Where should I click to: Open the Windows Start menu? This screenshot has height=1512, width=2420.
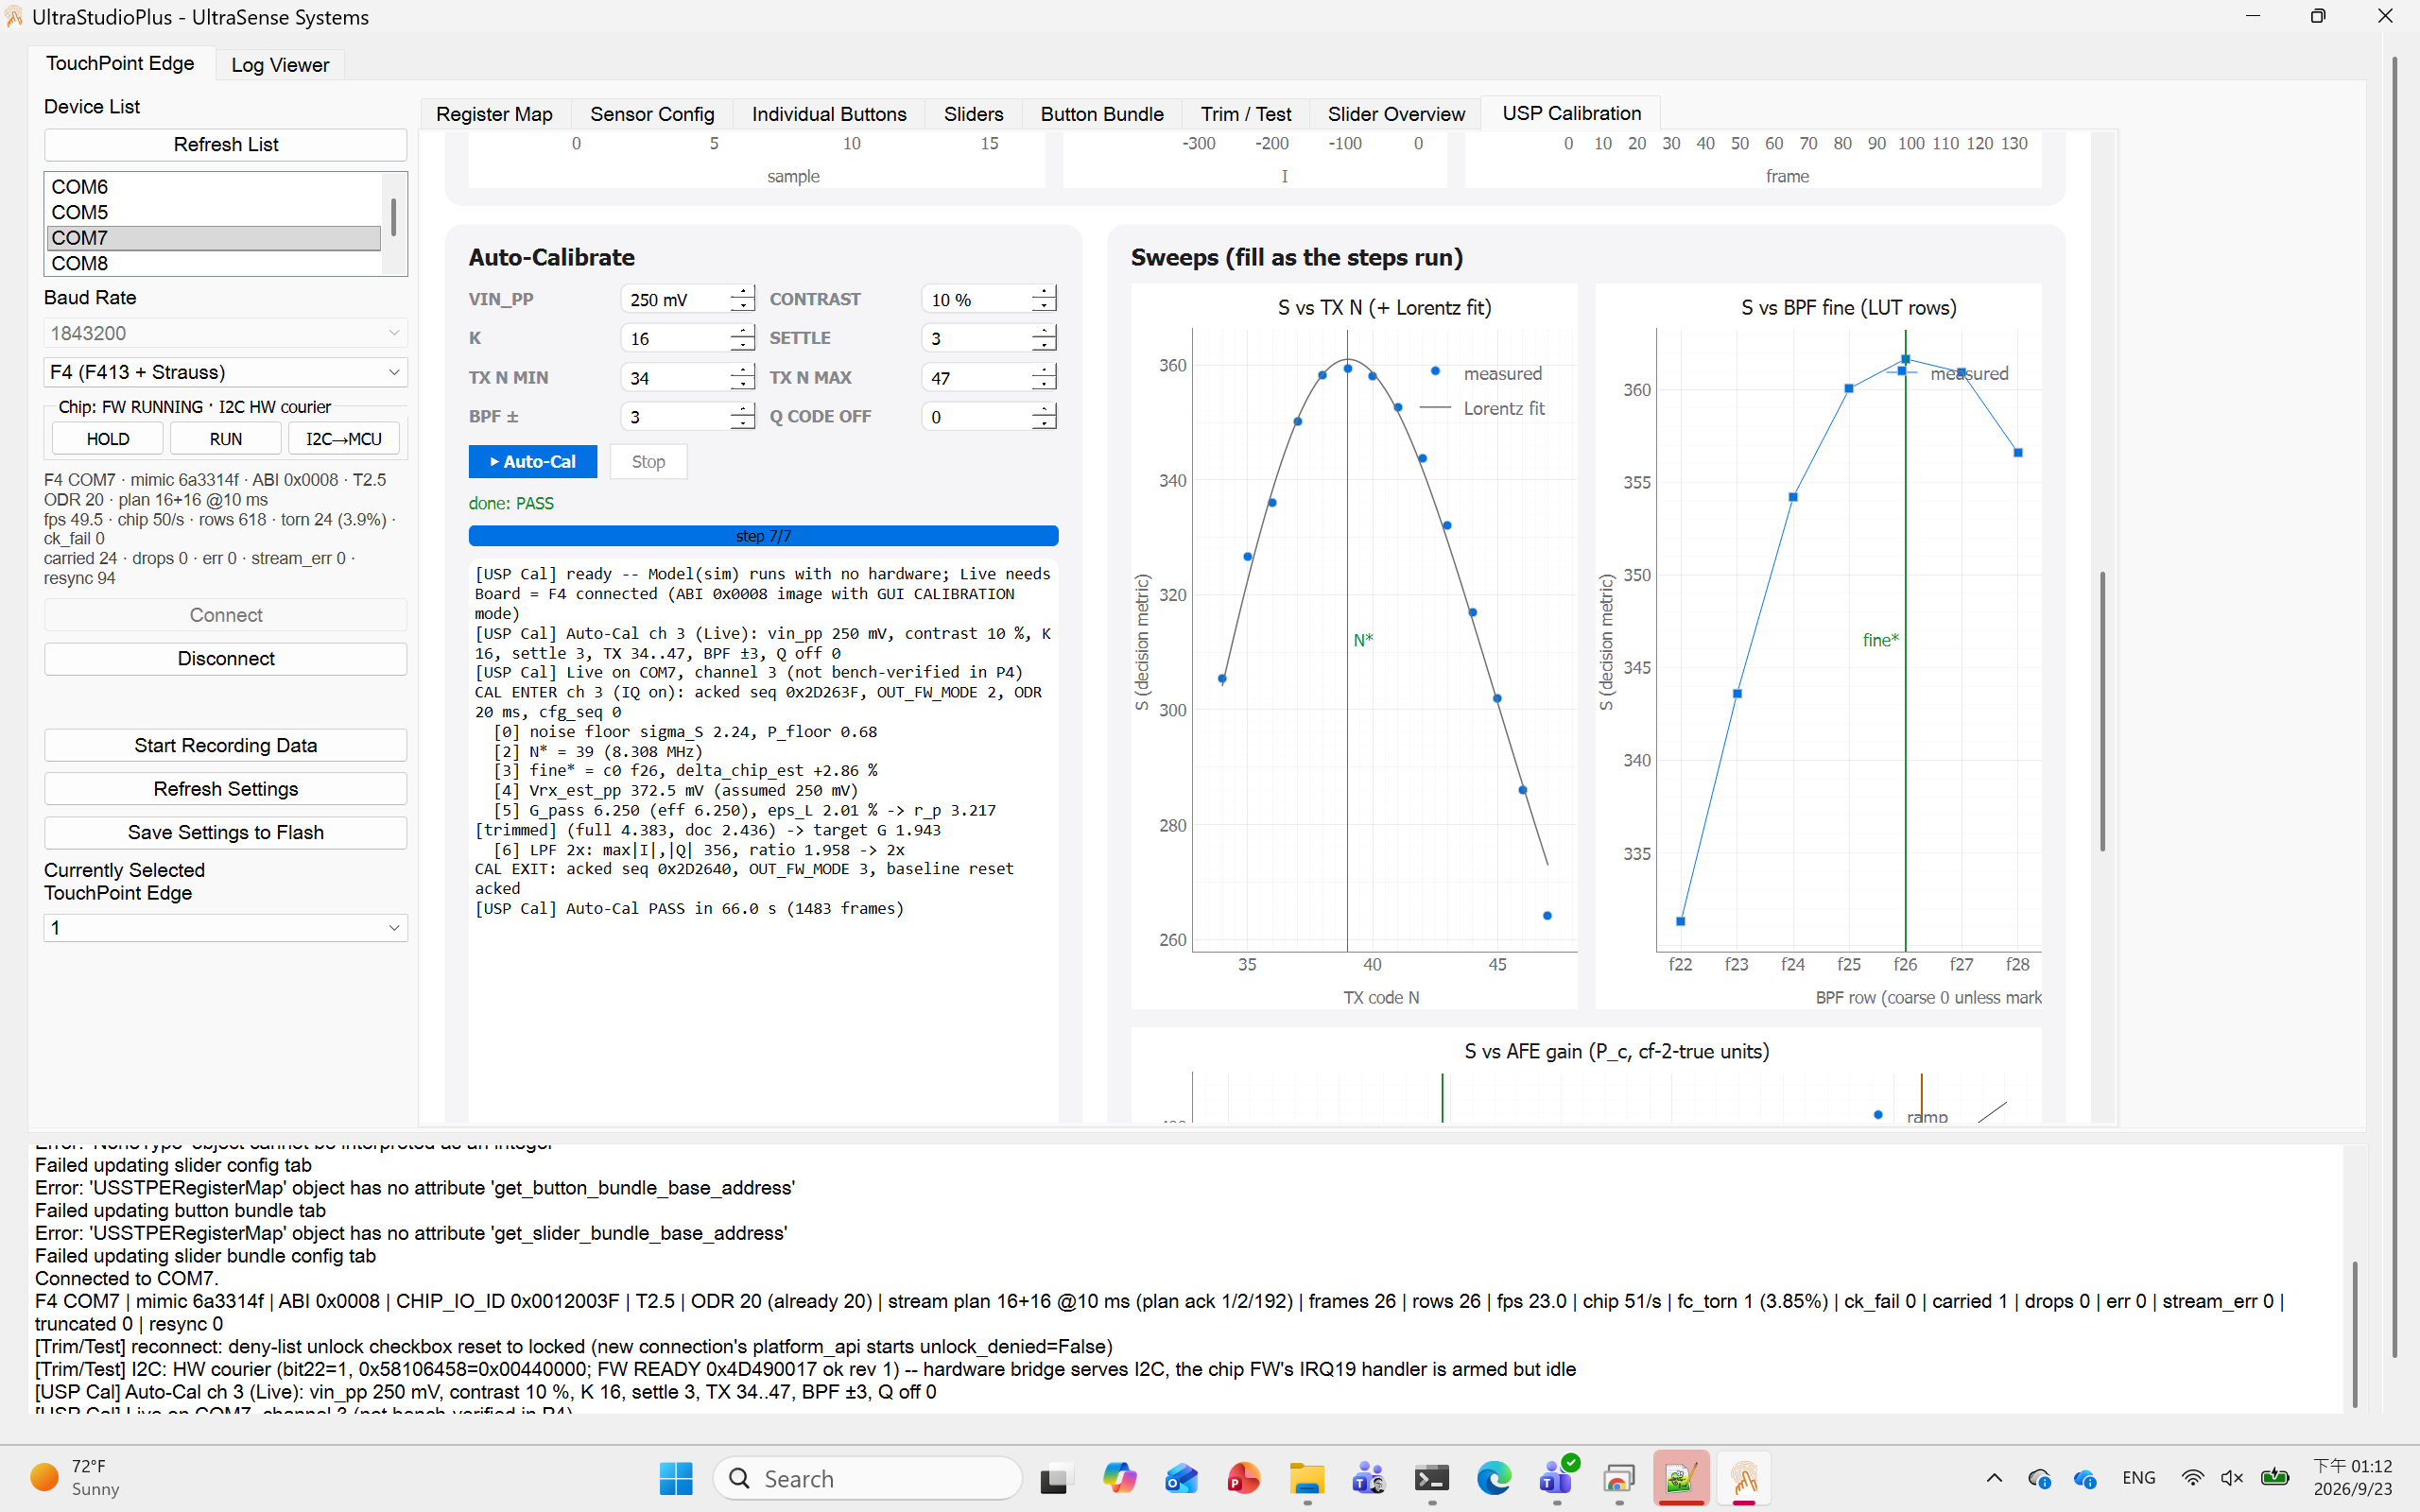click(676, 1478)
